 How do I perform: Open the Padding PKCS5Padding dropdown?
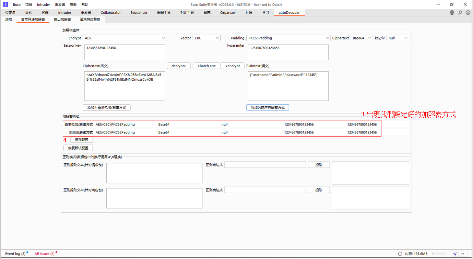(288, 38)
